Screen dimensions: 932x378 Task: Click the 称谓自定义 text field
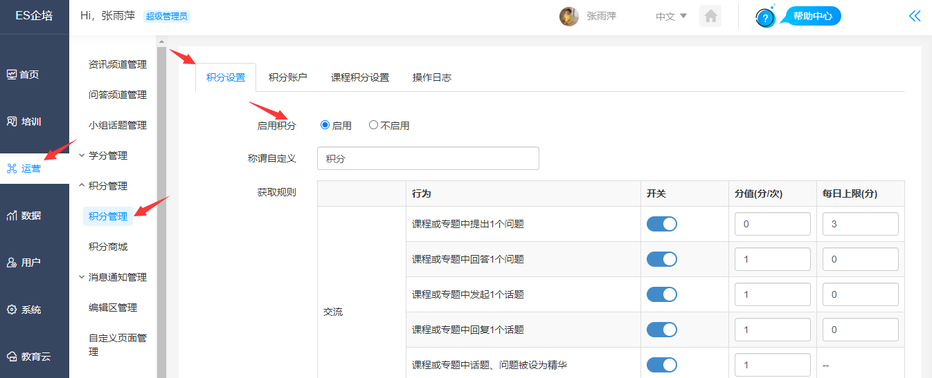[428, 158]
